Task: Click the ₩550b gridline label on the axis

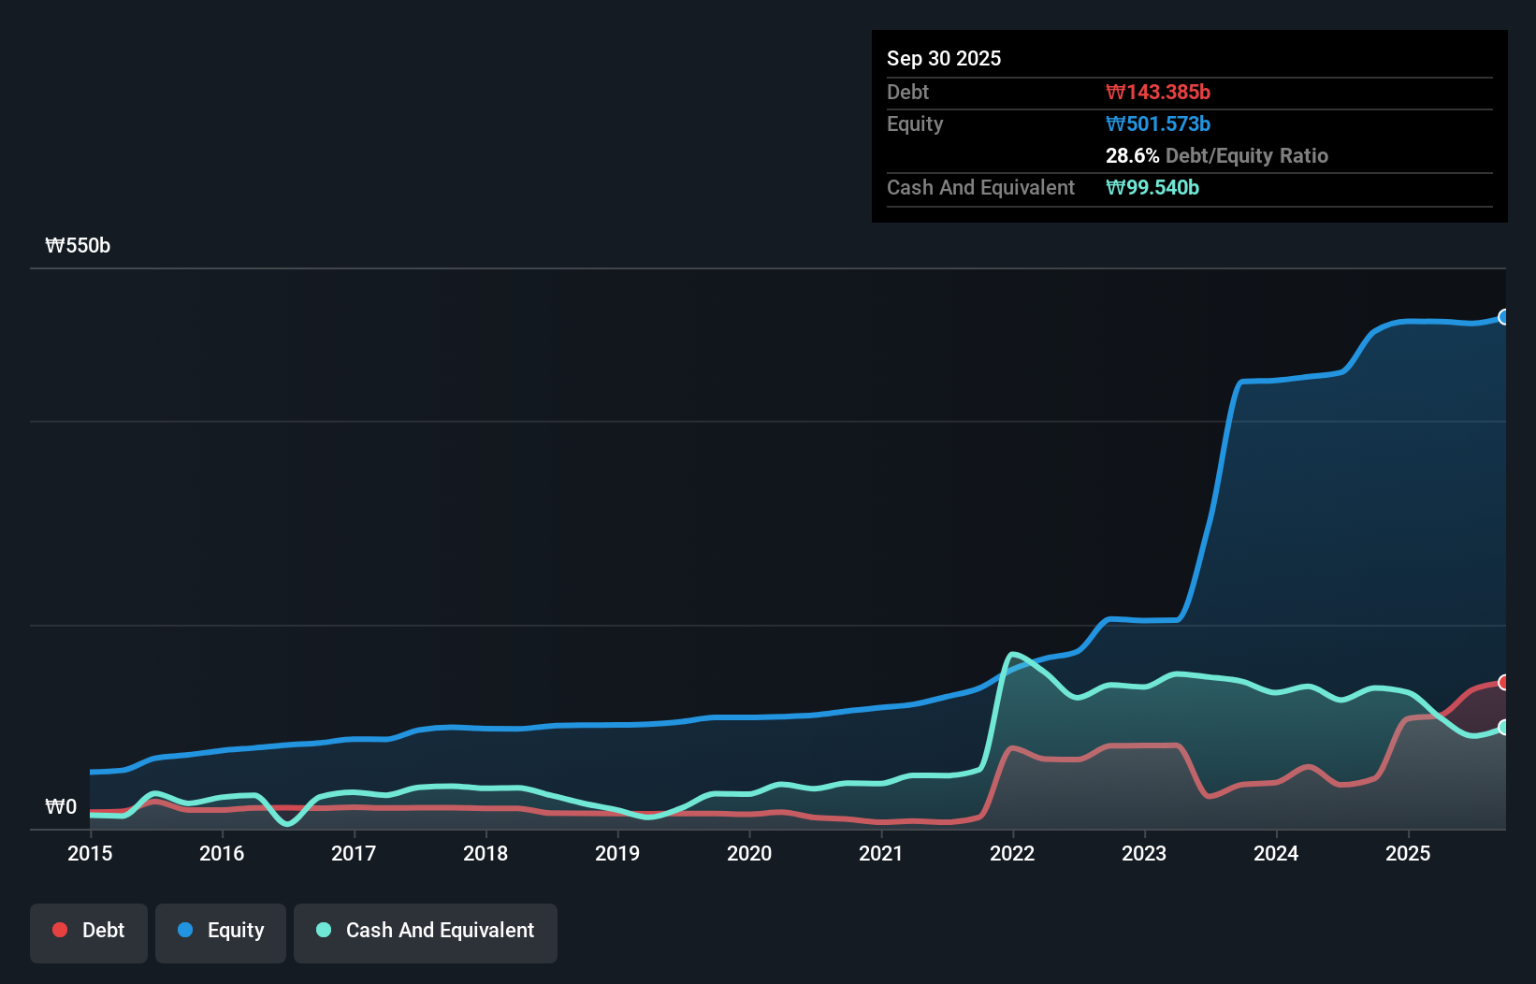Action: pos(76,246)
